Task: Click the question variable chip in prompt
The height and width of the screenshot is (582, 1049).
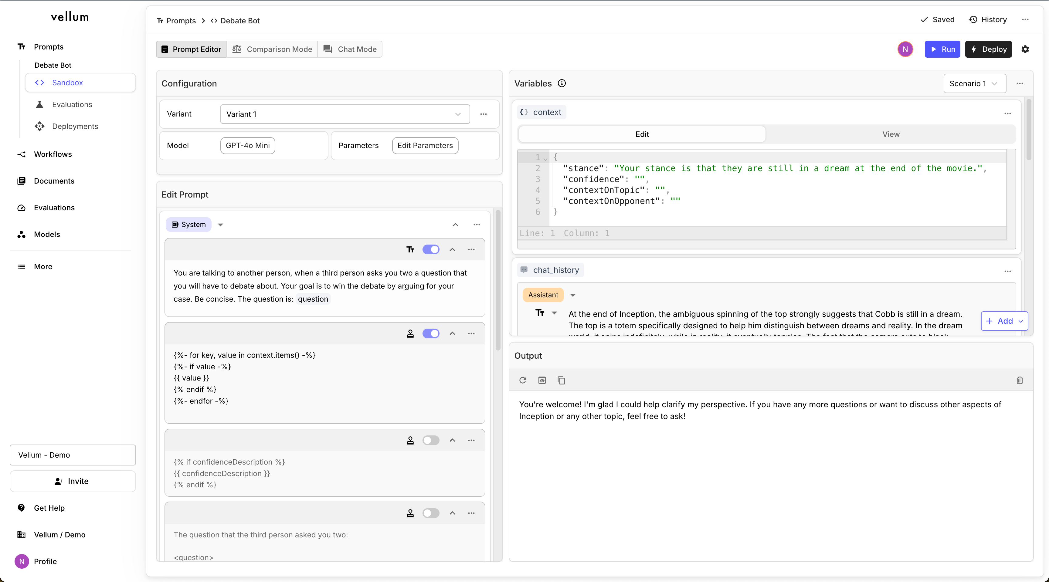Action: 313,299
